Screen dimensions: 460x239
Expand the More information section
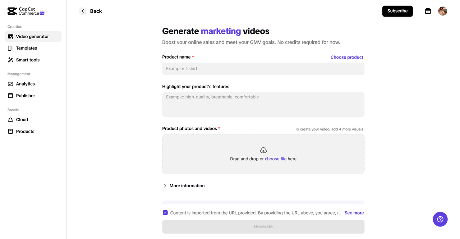[184, 186]
